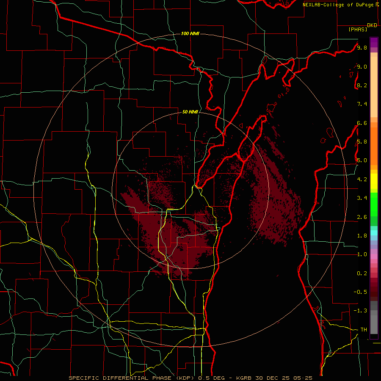Pick the gray bottom segment of the color scale
Viewport: 381px width, 381px height.
click(374, 318)
